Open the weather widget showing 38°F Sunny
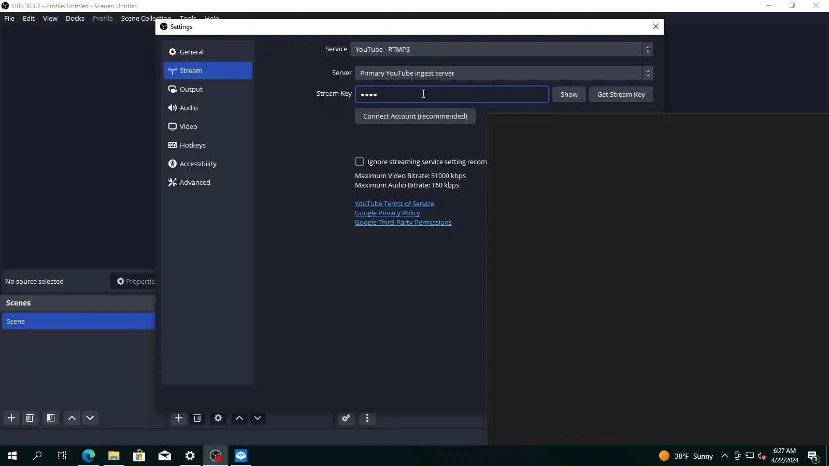This screenshot has width=829, height=466. coord(686,456)
